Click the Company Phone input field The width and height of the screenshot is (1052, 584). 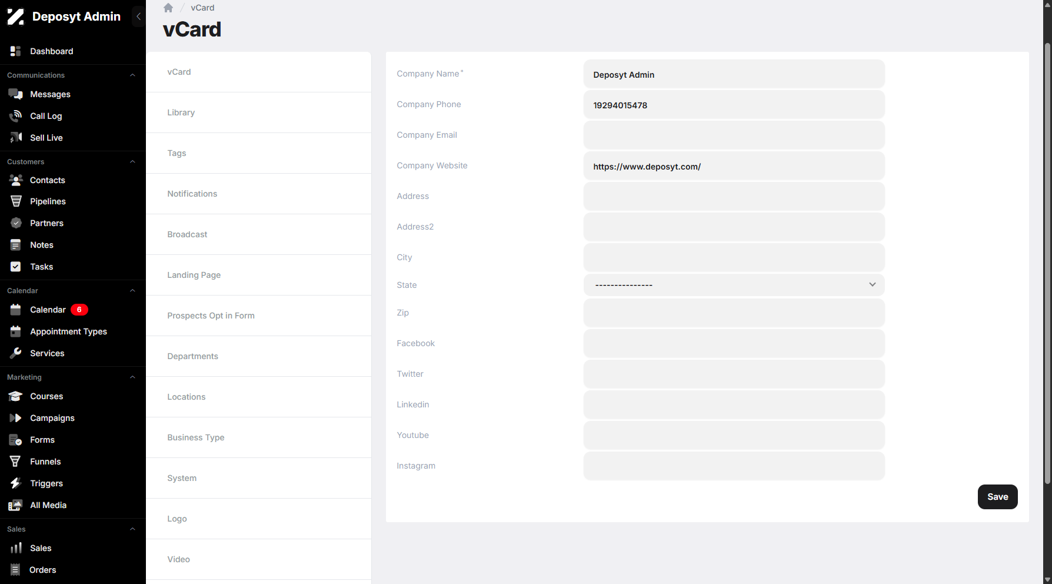(734, 105)
